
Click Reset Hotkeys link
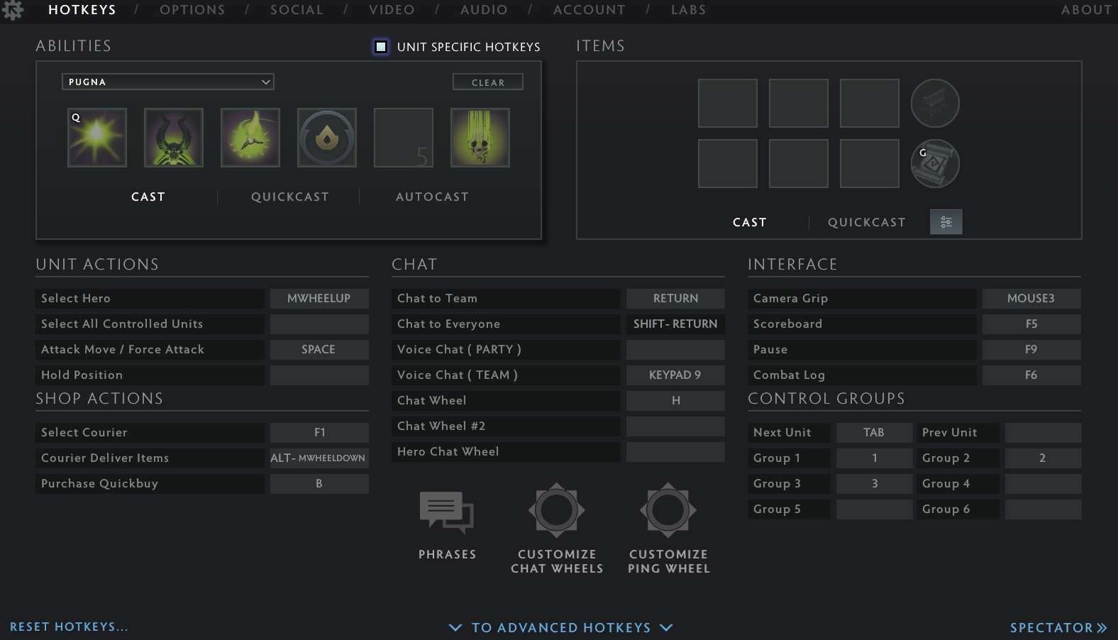click(69, 627)
